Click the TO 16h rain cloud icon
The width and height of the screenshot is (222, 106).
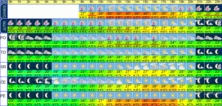tap(155, 52)
